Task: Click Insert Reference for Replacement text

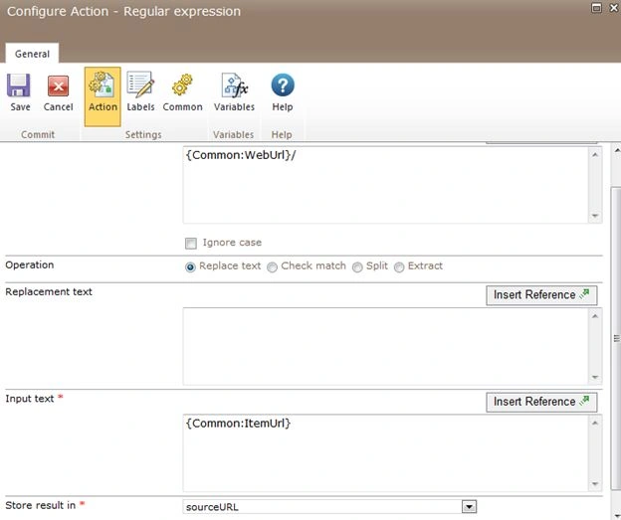Action: [541, 295]
